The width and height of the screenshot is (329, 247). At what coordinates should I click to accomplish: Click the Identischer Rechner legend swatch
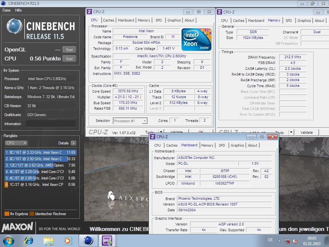32,214
